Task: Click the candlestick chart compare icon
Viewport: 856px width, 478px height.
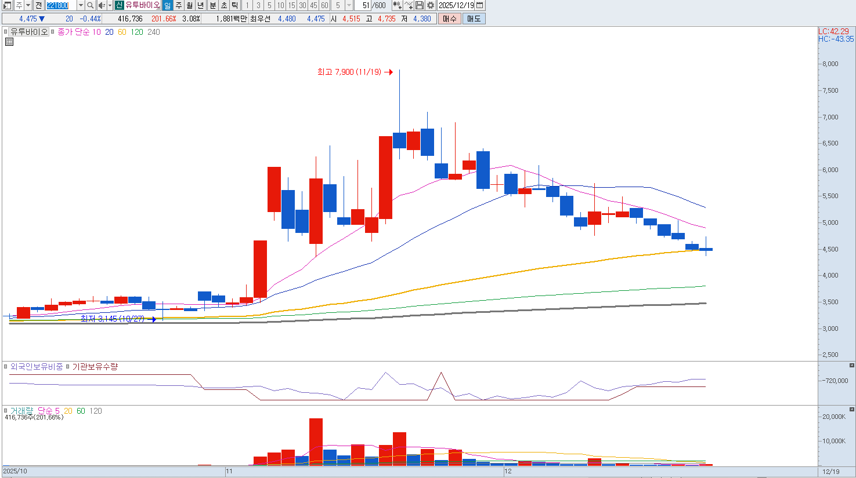Action: pyautogui.click(x=397, y=5)
